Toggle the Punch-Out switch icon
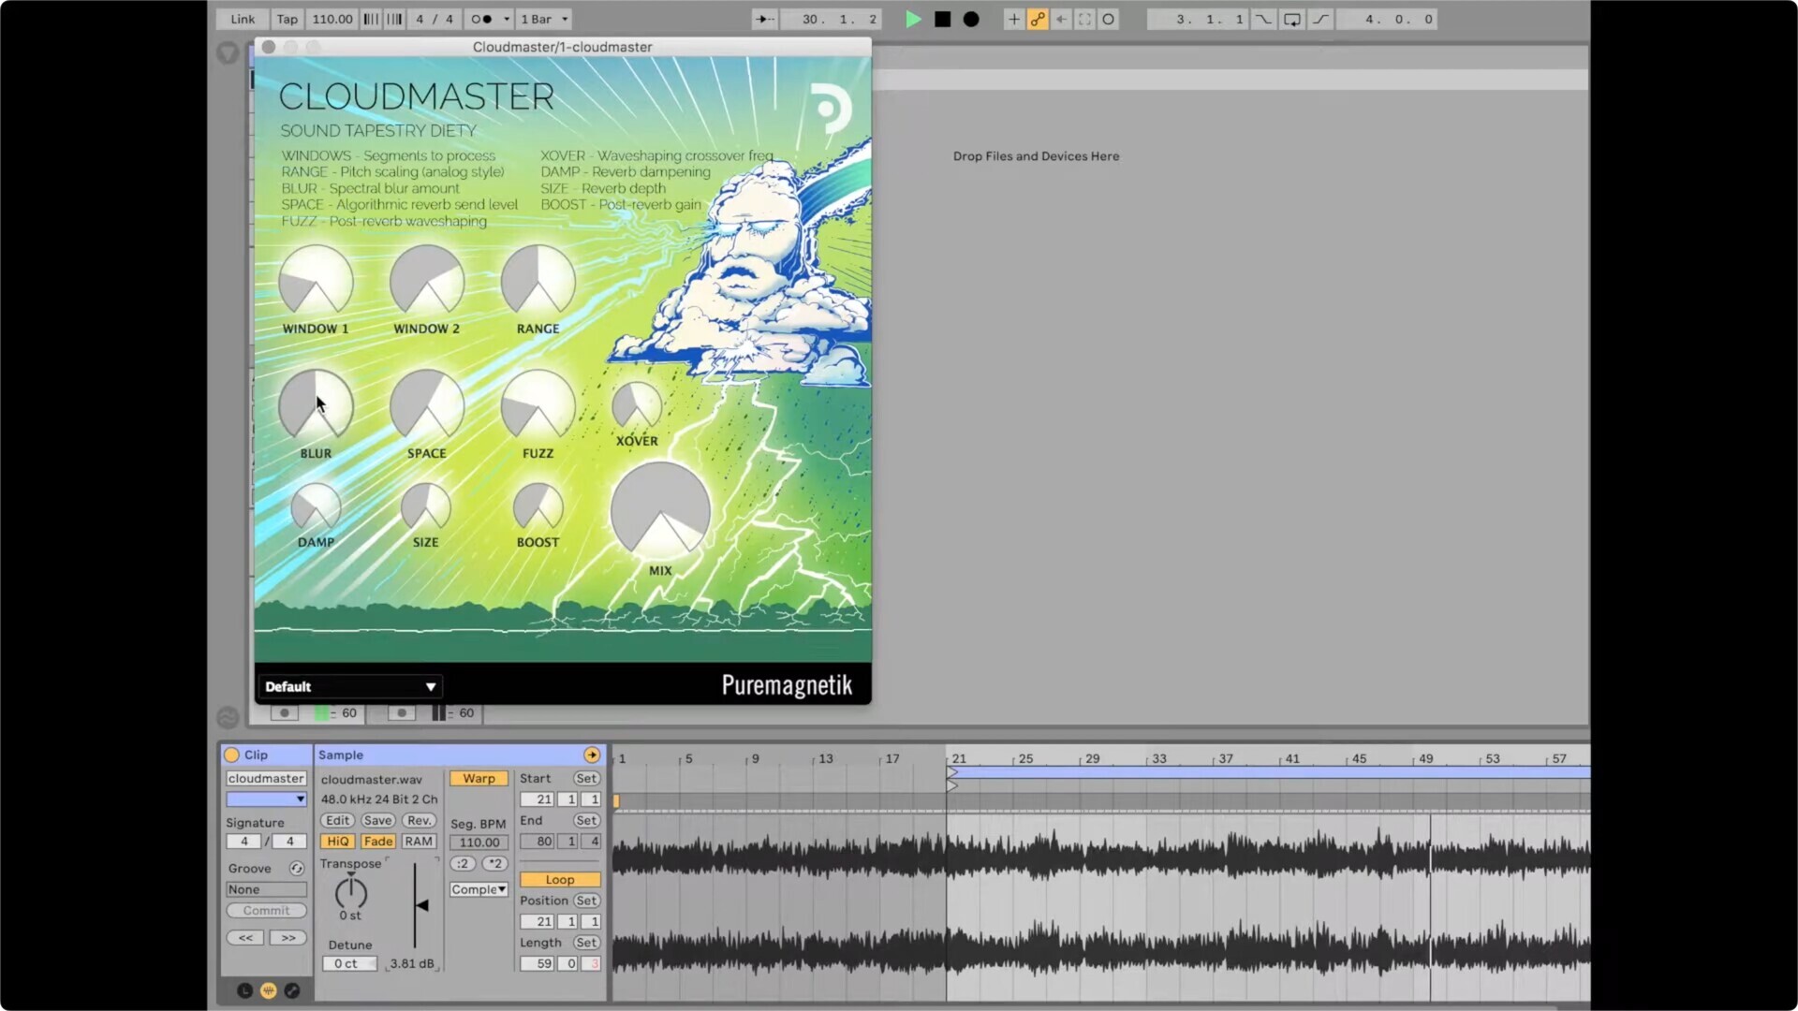 tap(1320, 19)
